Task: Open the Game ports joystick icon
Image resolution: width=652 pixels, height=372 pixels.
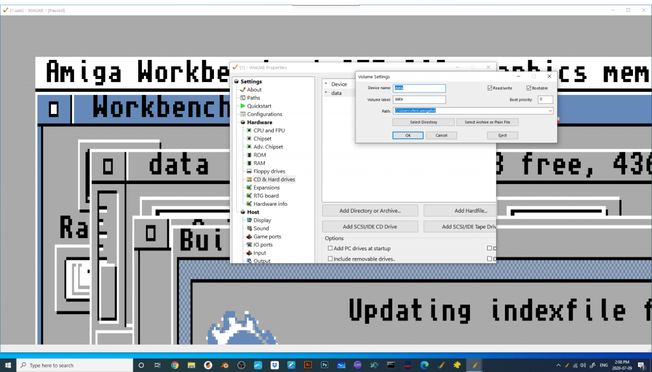Action: (x=249, y=236)
